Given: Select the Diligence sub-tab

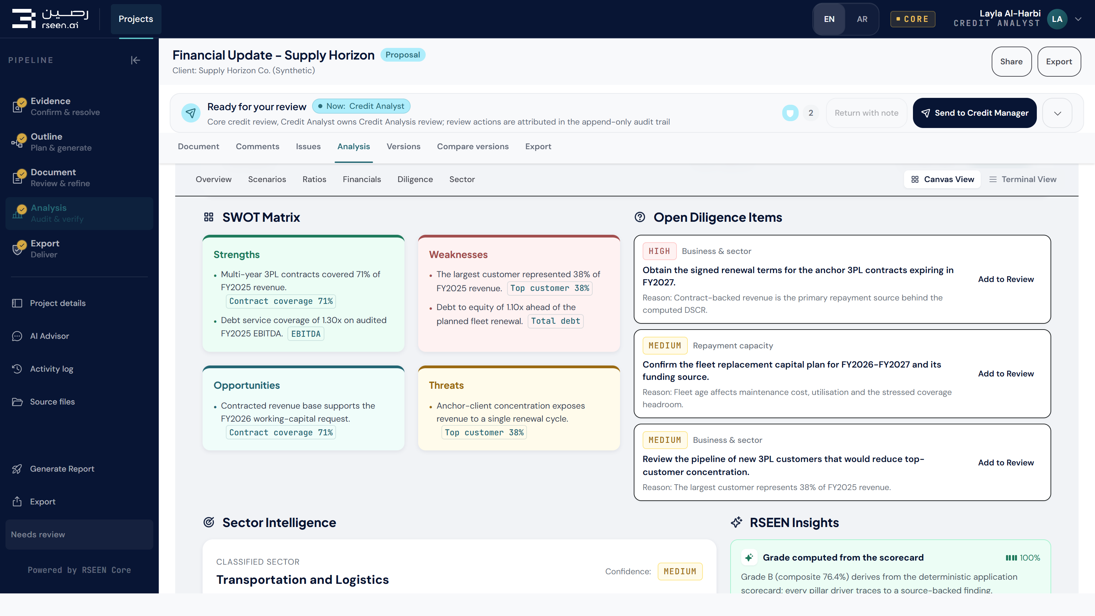Looking at the screenshot, I should coord(415,179).
